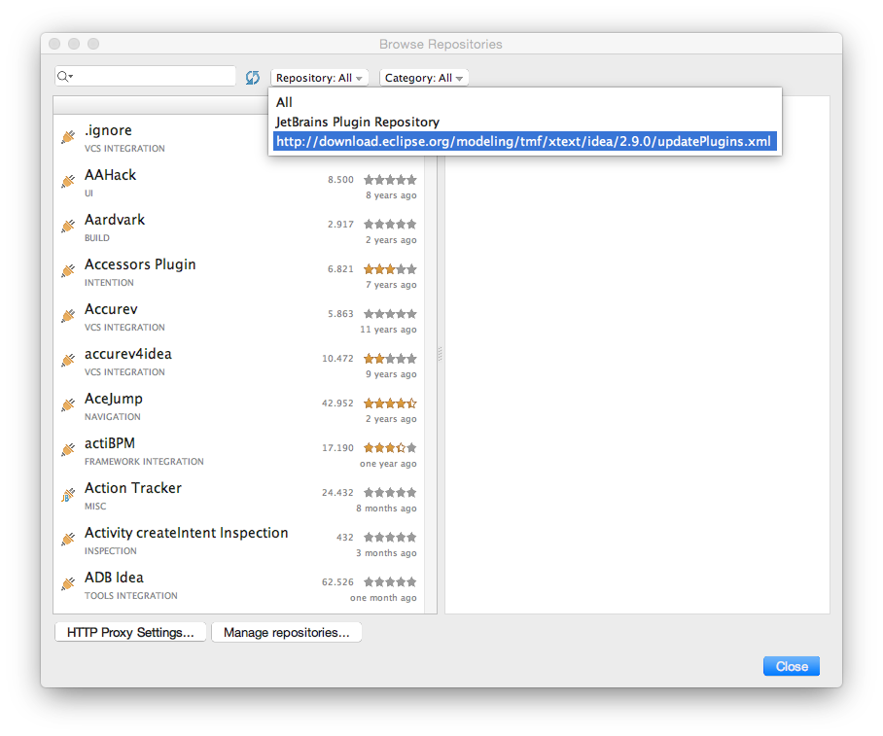Open the search filter options via magnifier arrow
Viewport: 883px width, 736px height.
tap(63, 75)
